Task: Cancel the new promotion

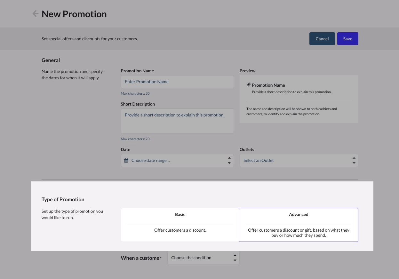Action: (x=322, y=39)
